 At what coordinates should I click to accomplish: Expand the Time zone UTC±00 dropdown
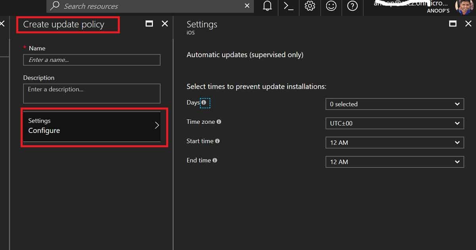395,123
